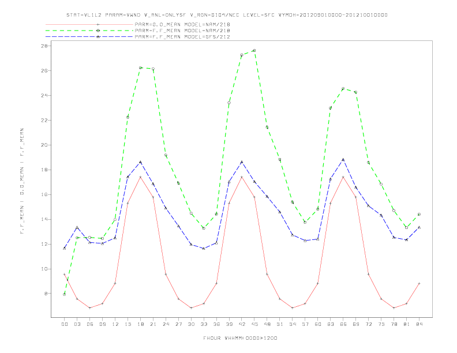Viewport: 457px width, 353px height.
Task: Click y-axis tick value 8
Action: 46,294
